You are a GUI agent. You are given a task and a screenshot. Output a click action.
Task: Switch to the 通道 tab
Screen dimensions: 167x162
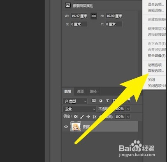pos(80,91)
